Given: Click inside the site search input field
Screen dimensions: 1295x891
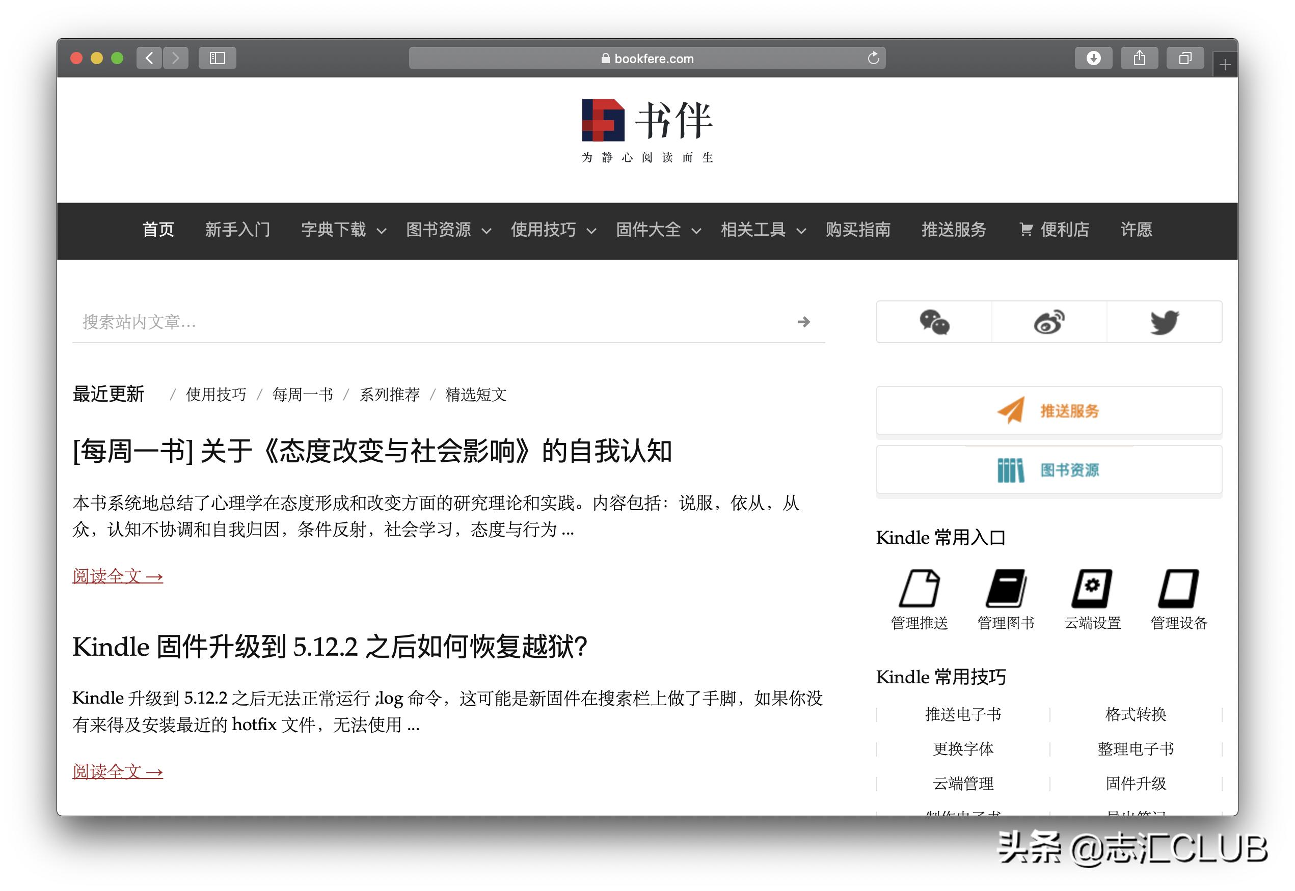Looking at the screenshot, I should [335, 322].
